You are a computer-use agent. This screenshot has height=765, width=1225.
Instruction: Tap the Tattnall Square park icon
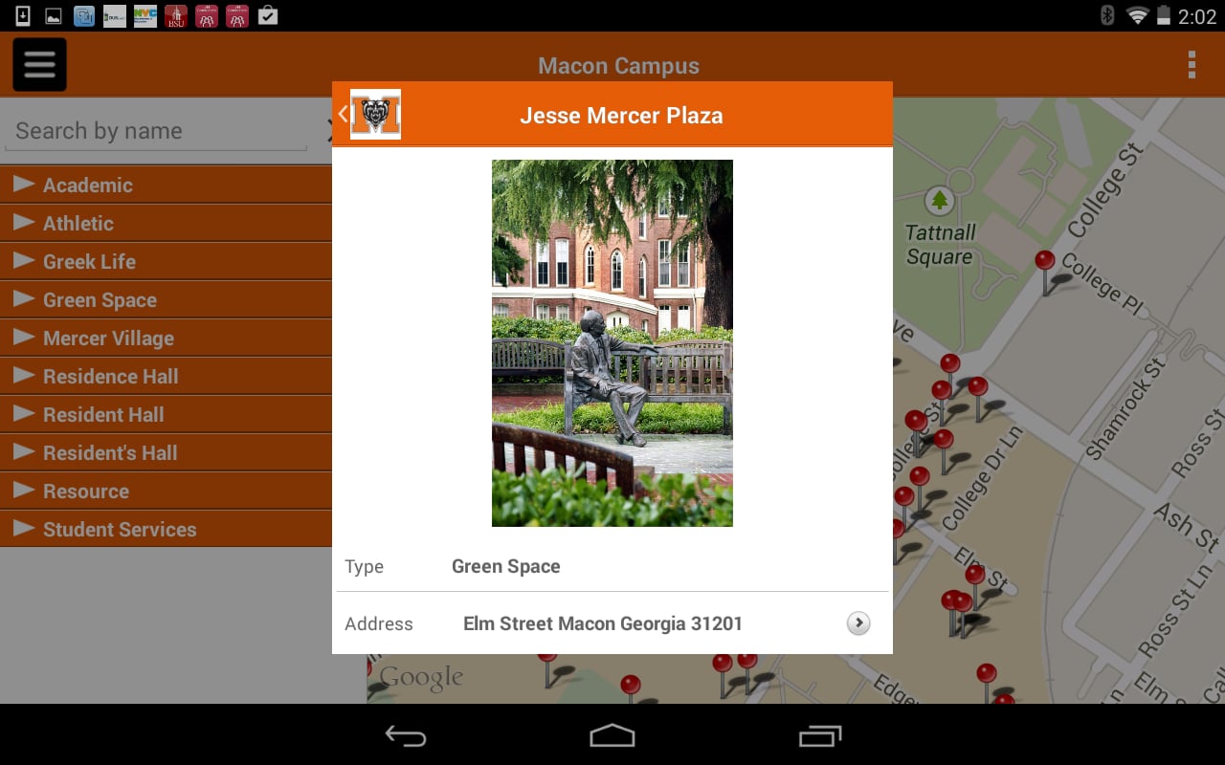(940, 200)
